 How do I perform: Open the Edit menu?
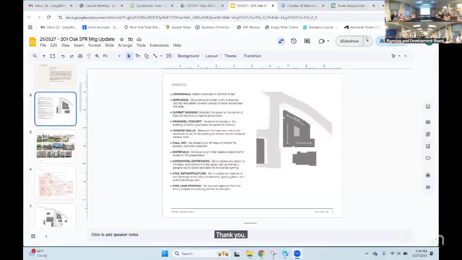(53, 45)
